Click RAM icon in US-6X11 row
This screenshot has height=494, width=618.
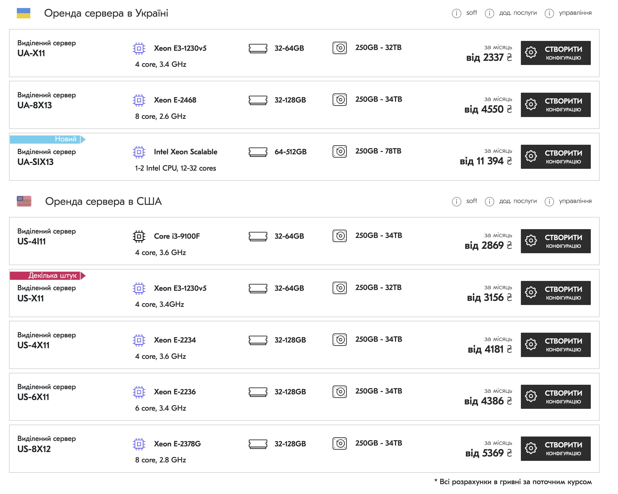coord(258,392)
